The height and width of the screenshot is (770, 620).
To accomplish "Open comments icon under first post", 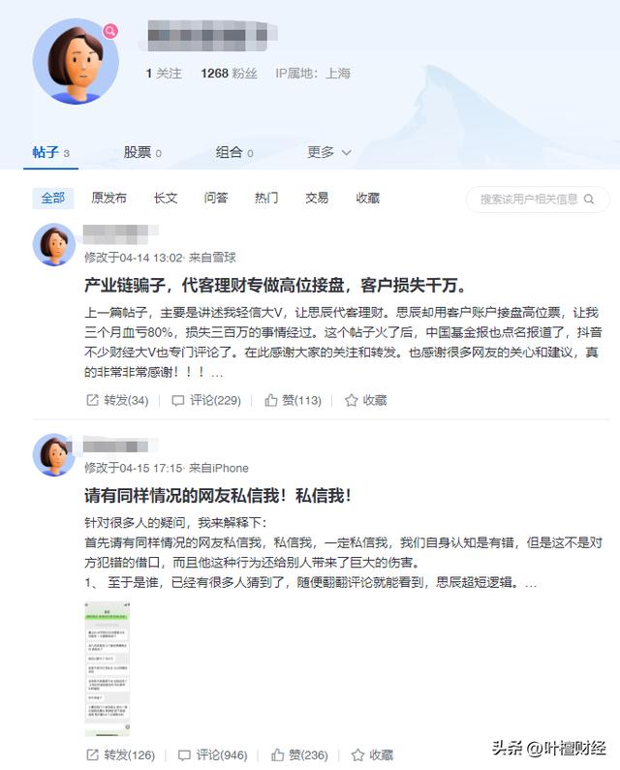I will [x=177, y=401].
